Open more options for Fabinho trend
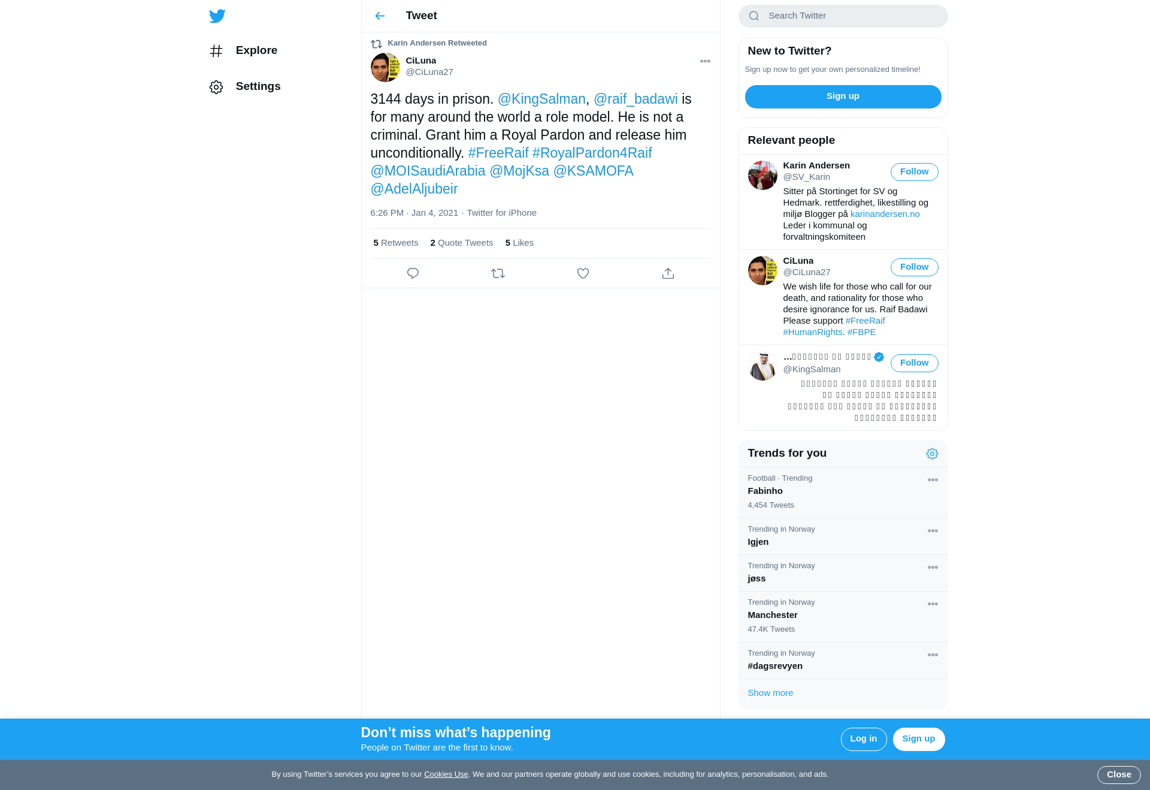The height and width of the screenshot is (790, 1150). tap(933, 480)
